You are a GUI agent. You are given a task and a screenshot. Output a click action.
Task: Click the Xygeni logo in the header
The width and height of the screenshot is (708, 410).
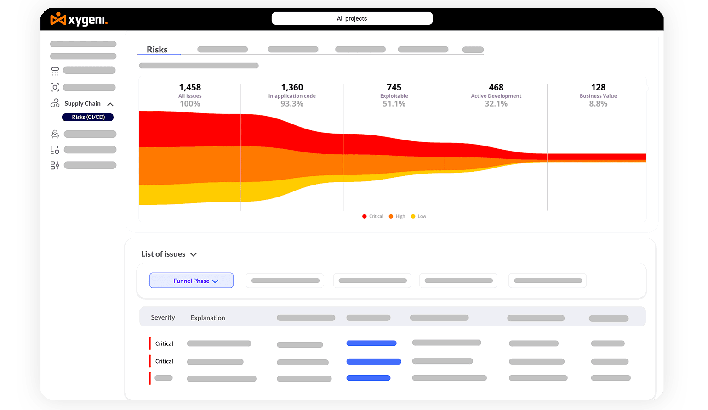coord(79,19)
